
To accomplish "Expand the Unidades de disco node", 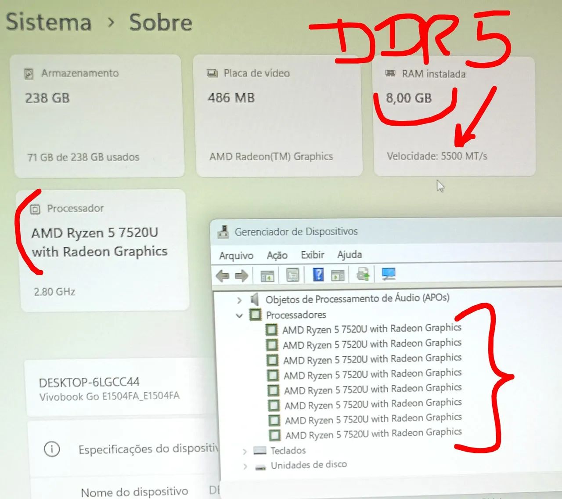I will coord(245,466).
